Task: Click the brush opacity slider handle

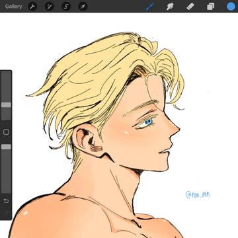Action: click(x=6, y=147)
